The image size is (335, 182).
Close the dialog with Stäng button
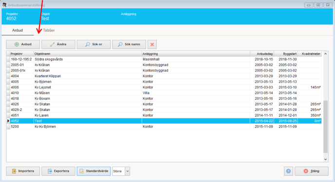[x=312, y=171]
